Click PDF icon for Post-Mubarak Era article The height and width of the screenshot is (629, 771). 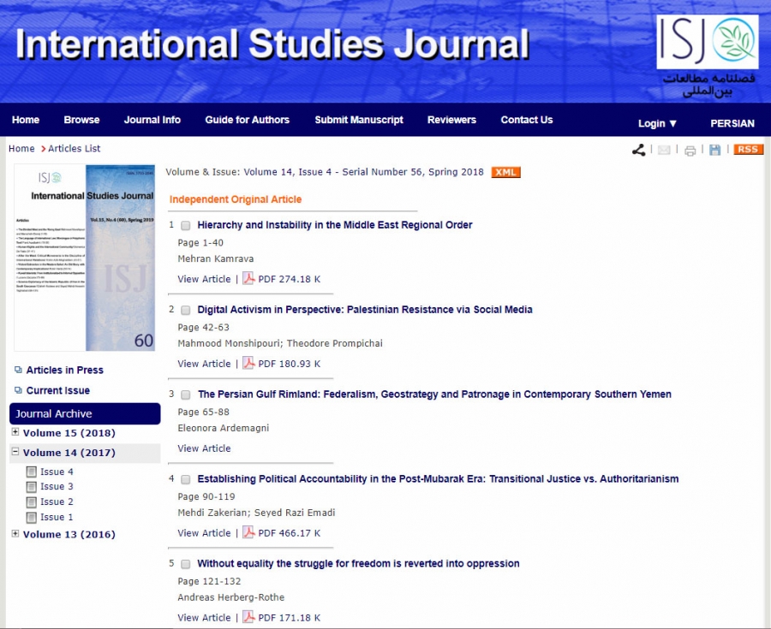tap(248, 533)
